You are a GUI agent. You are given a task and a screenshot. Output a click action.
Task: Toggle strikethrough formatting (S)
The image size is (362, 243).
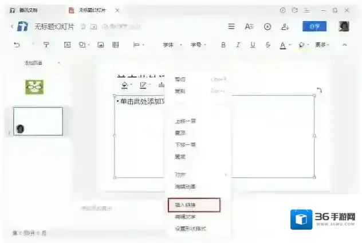coord(267,45)
